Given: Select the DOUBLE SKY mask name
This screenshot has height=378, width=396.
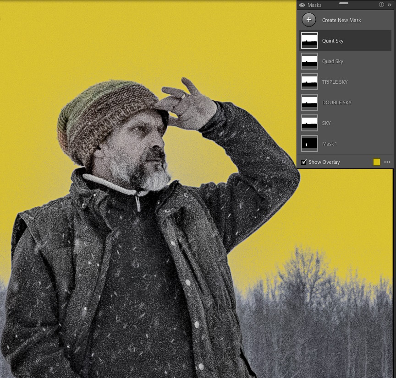Looking at the screenshot, I should (337, 103).
